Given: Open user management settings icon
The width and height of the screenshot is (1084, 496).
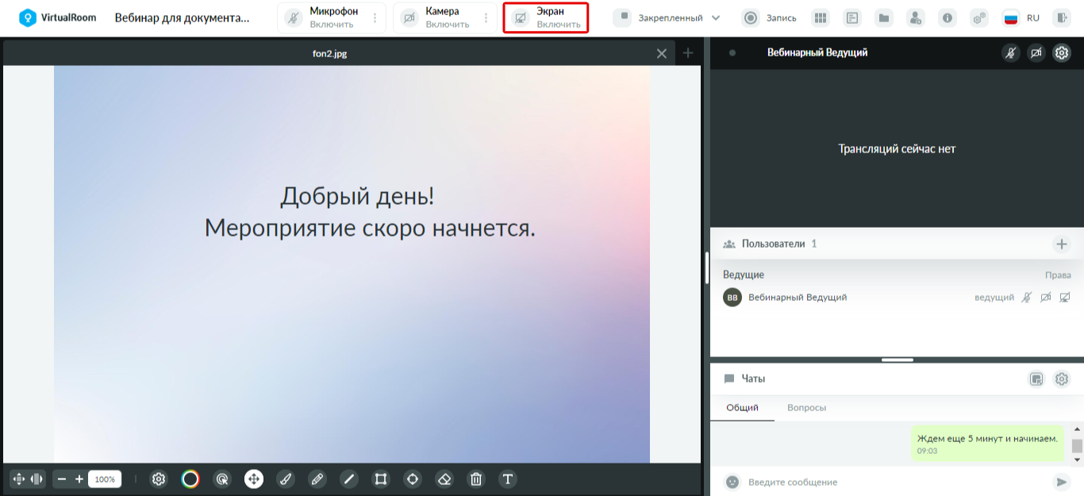Looking at the screenshot, I should click(x=916, y=17).
